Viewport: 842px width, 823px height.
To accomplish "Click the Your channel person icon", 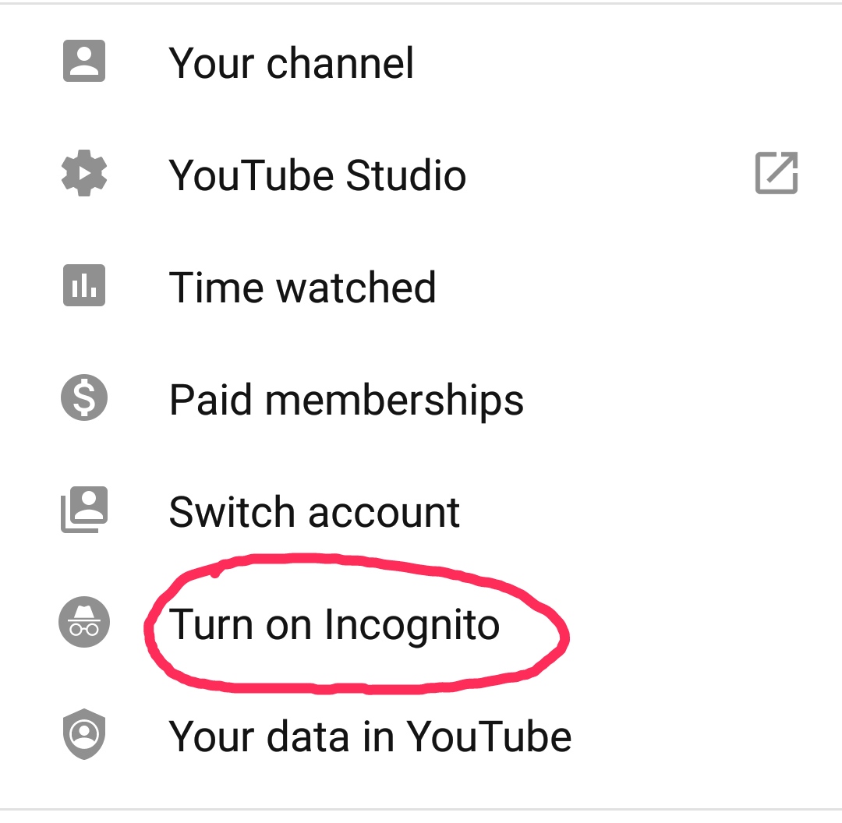I will coord(84,62).
